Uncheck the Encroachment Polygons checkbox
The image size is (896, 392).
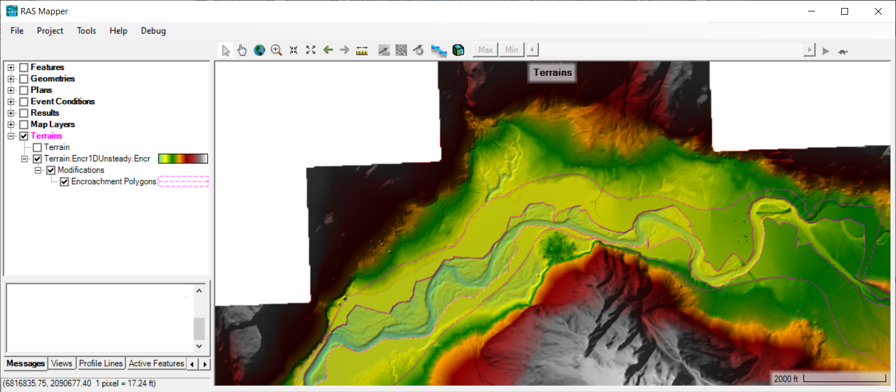[x=64, y=181]
